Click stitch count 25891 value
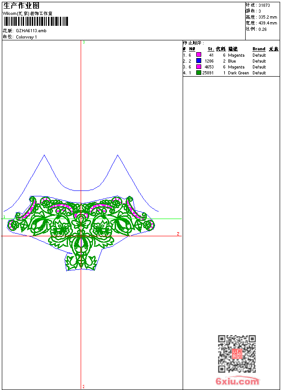Image resolution: width=281 pixels, height=390 pixels. pyautogui.click(x=208, y=73)
